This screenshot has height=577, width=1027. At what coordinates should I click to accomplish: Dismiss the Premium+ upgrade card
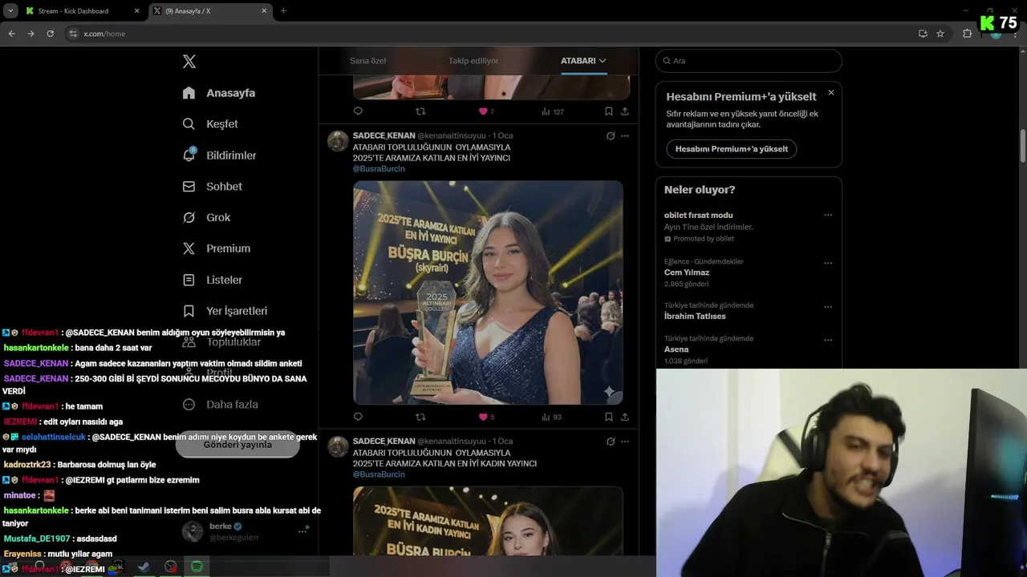tap(830, 93)
